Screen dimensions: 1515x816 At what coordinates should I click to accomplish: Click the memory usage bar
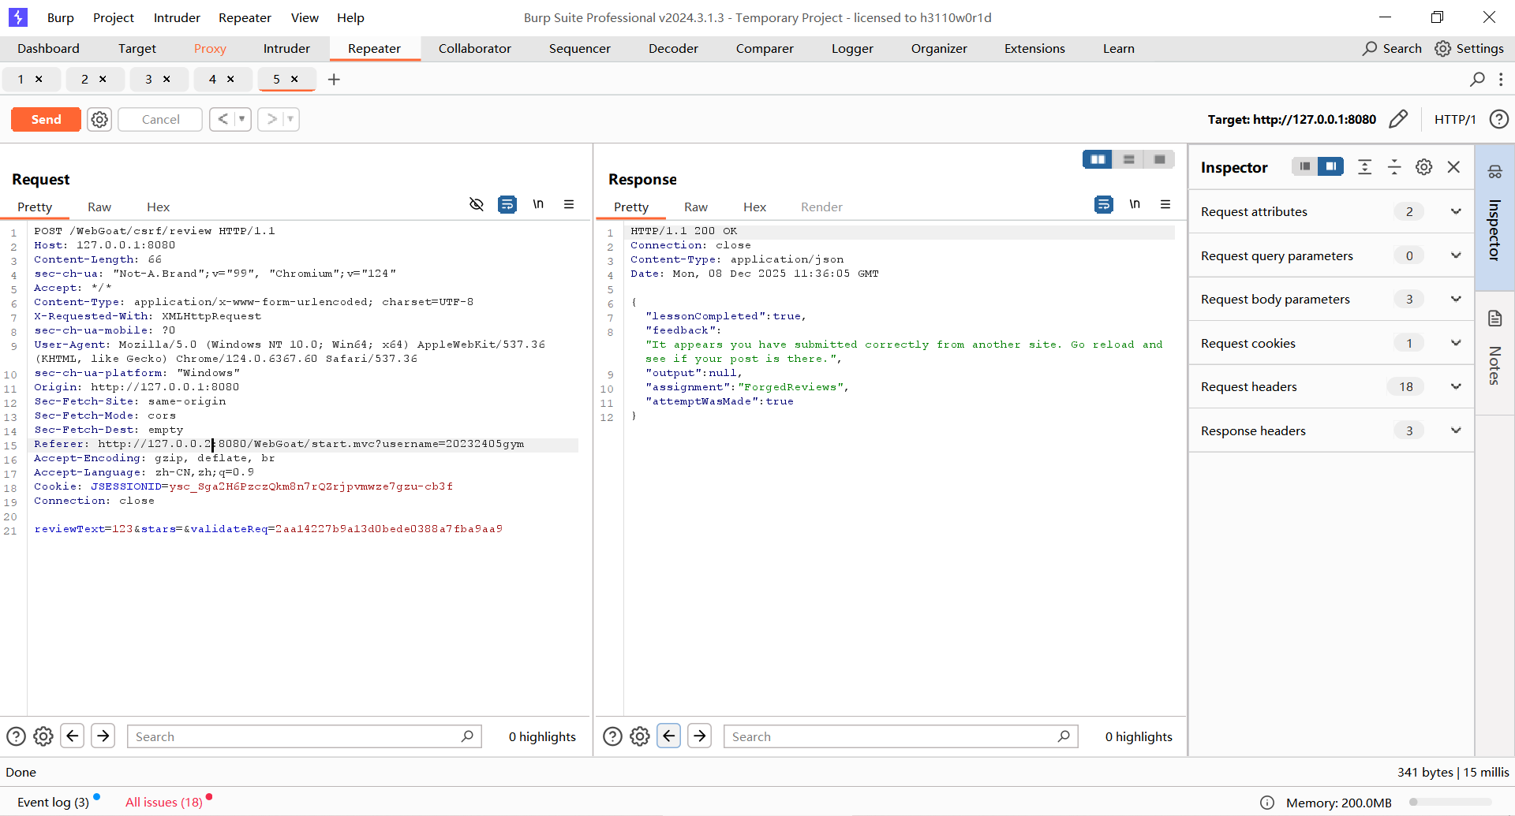(x=1450, y=803)
